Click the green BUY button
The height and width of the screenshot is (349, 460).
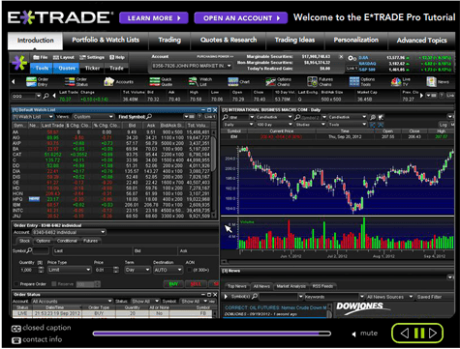point(173,284)
